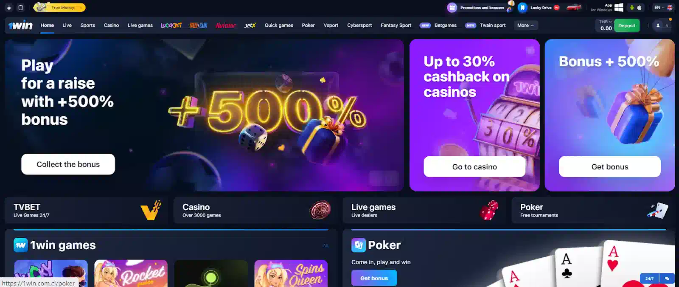Click the Windows app download icon
679x287 pixels.
click(x=619, y=7)
